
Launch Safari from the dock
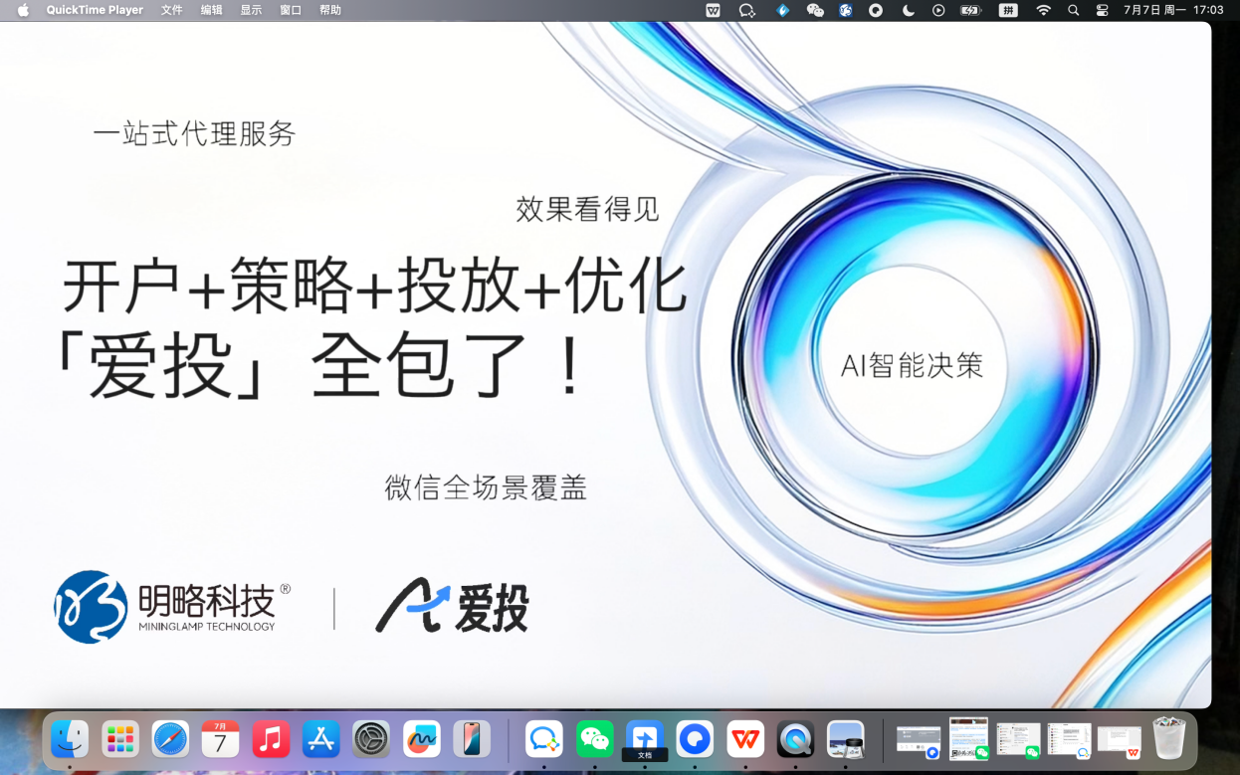[x=170, y=739]
